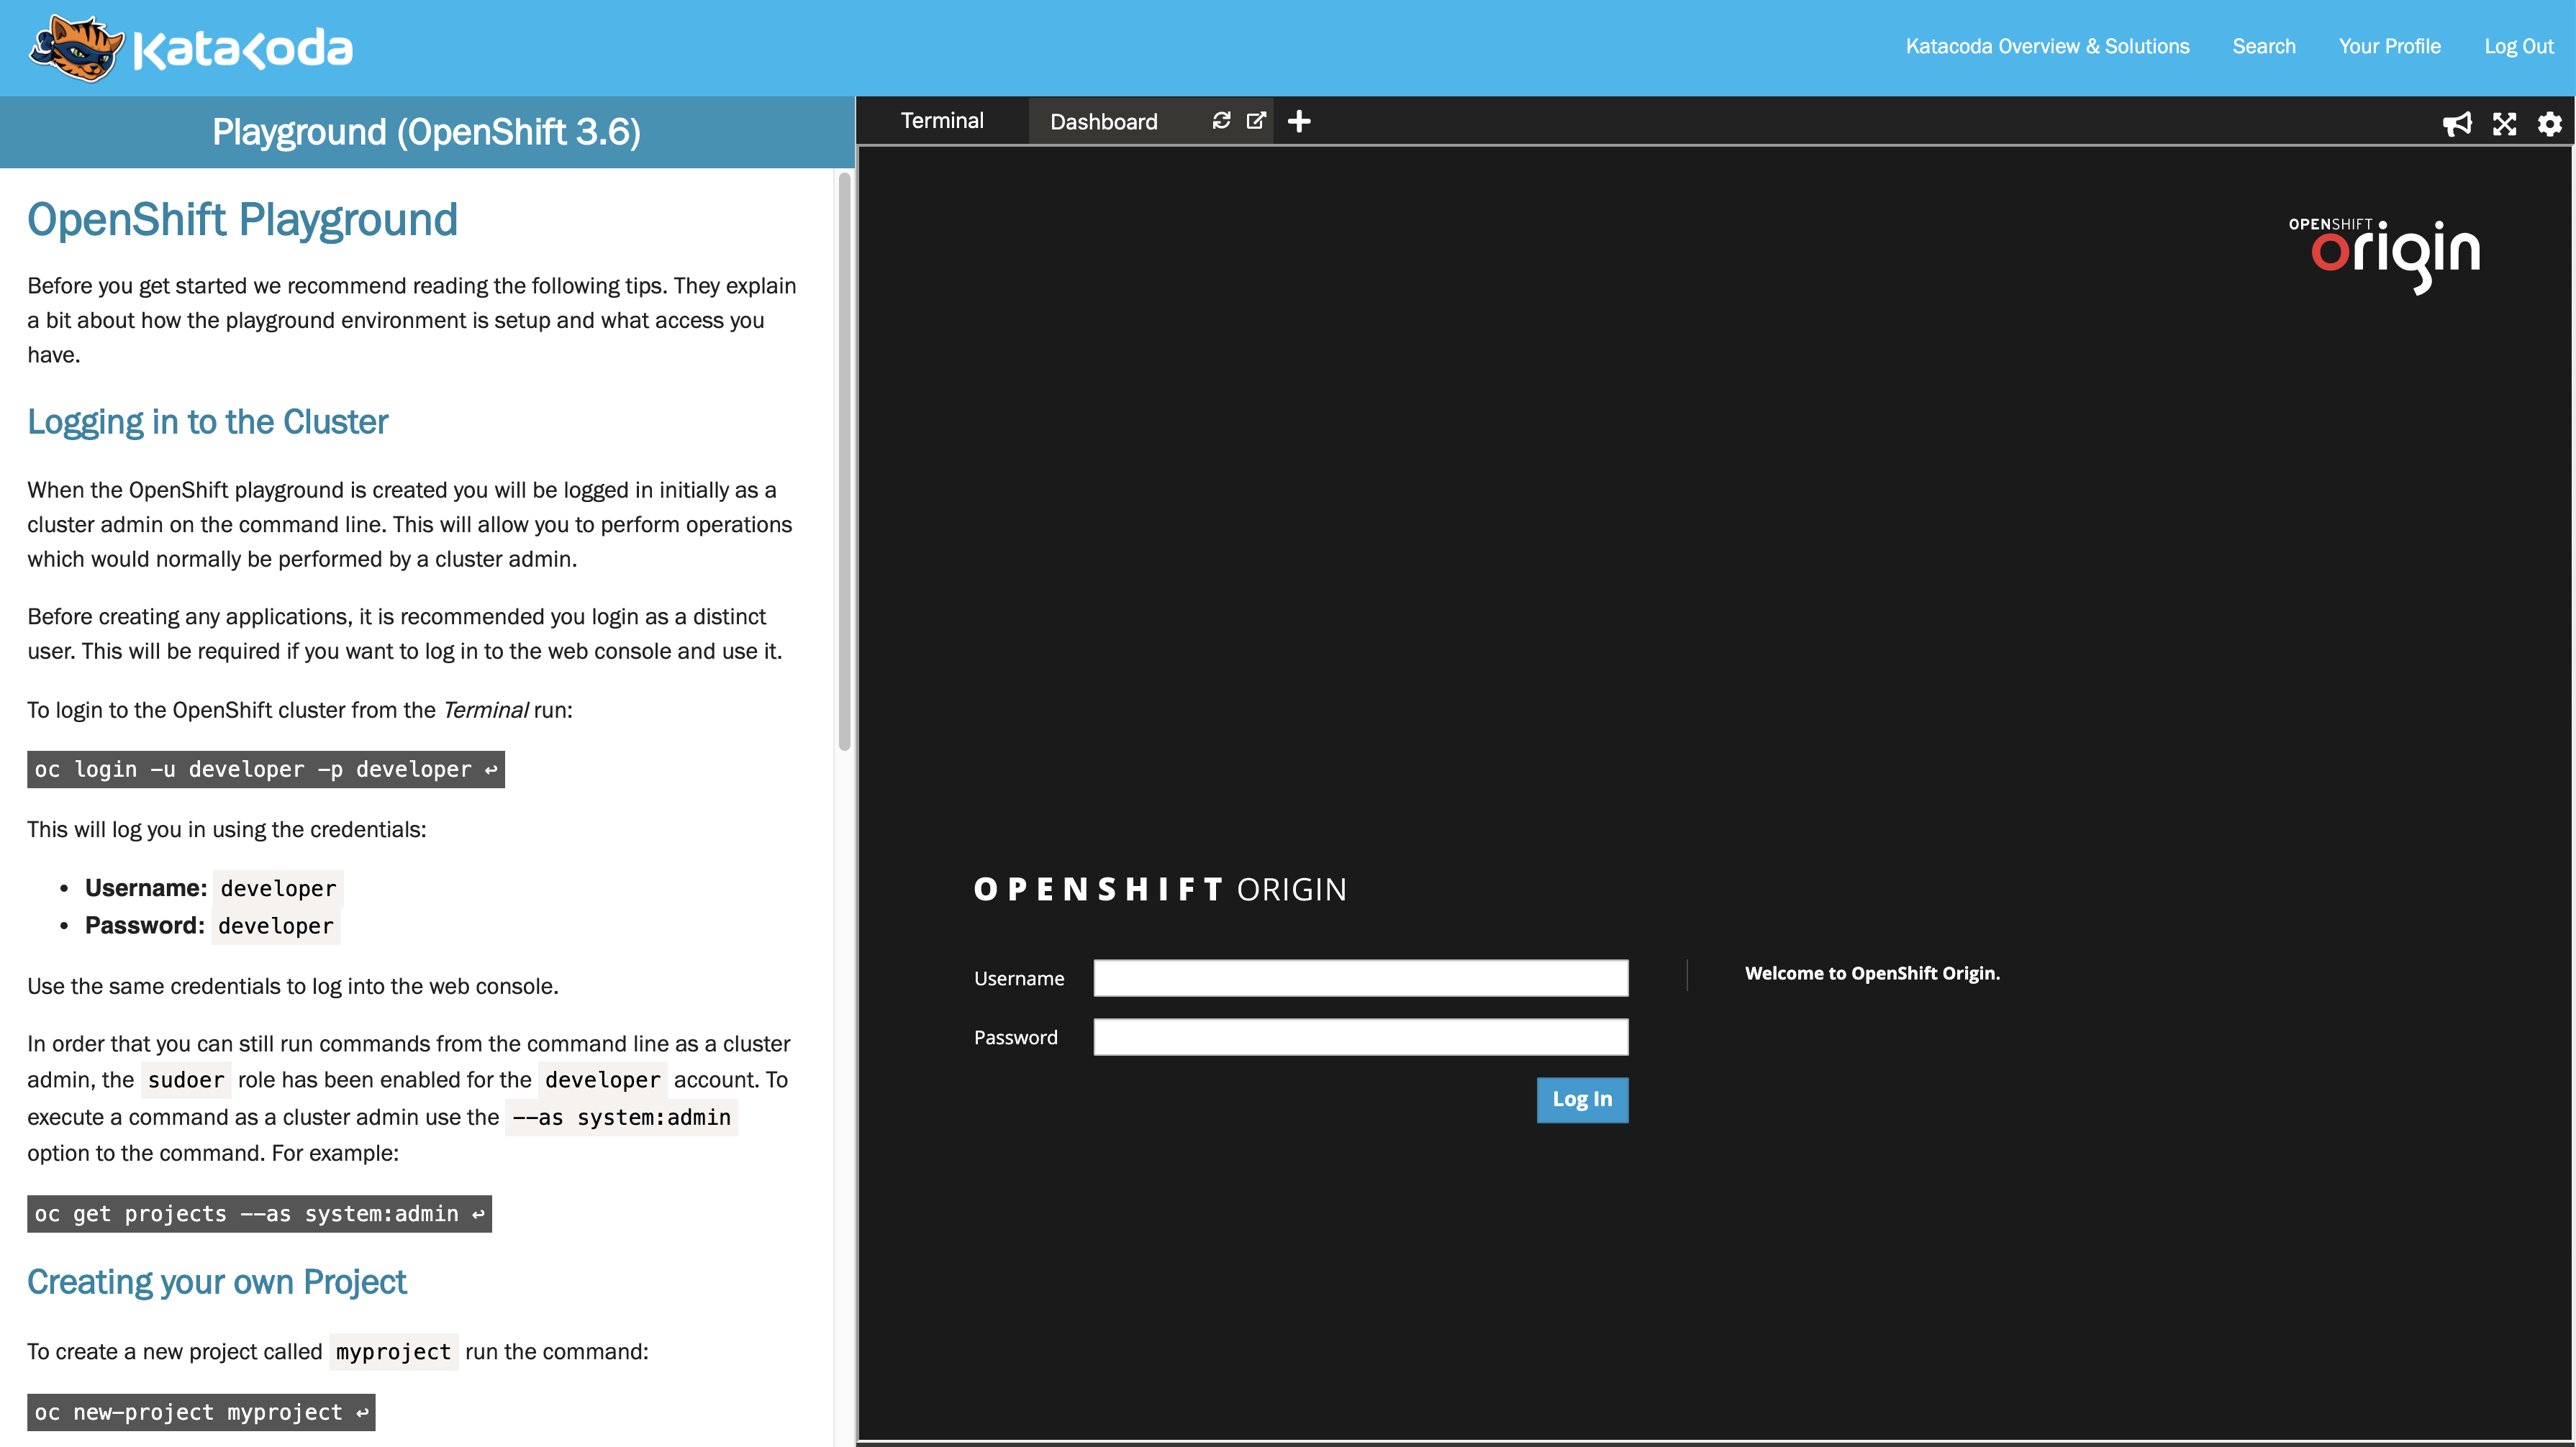This screenshot has height=1447, width=2576.
Task: Open settings gear icon
Action: click(2550, 123)
